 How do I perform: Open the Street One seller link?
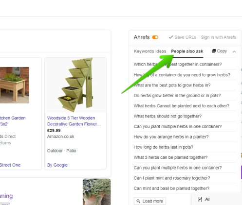(x=10, y=165)
